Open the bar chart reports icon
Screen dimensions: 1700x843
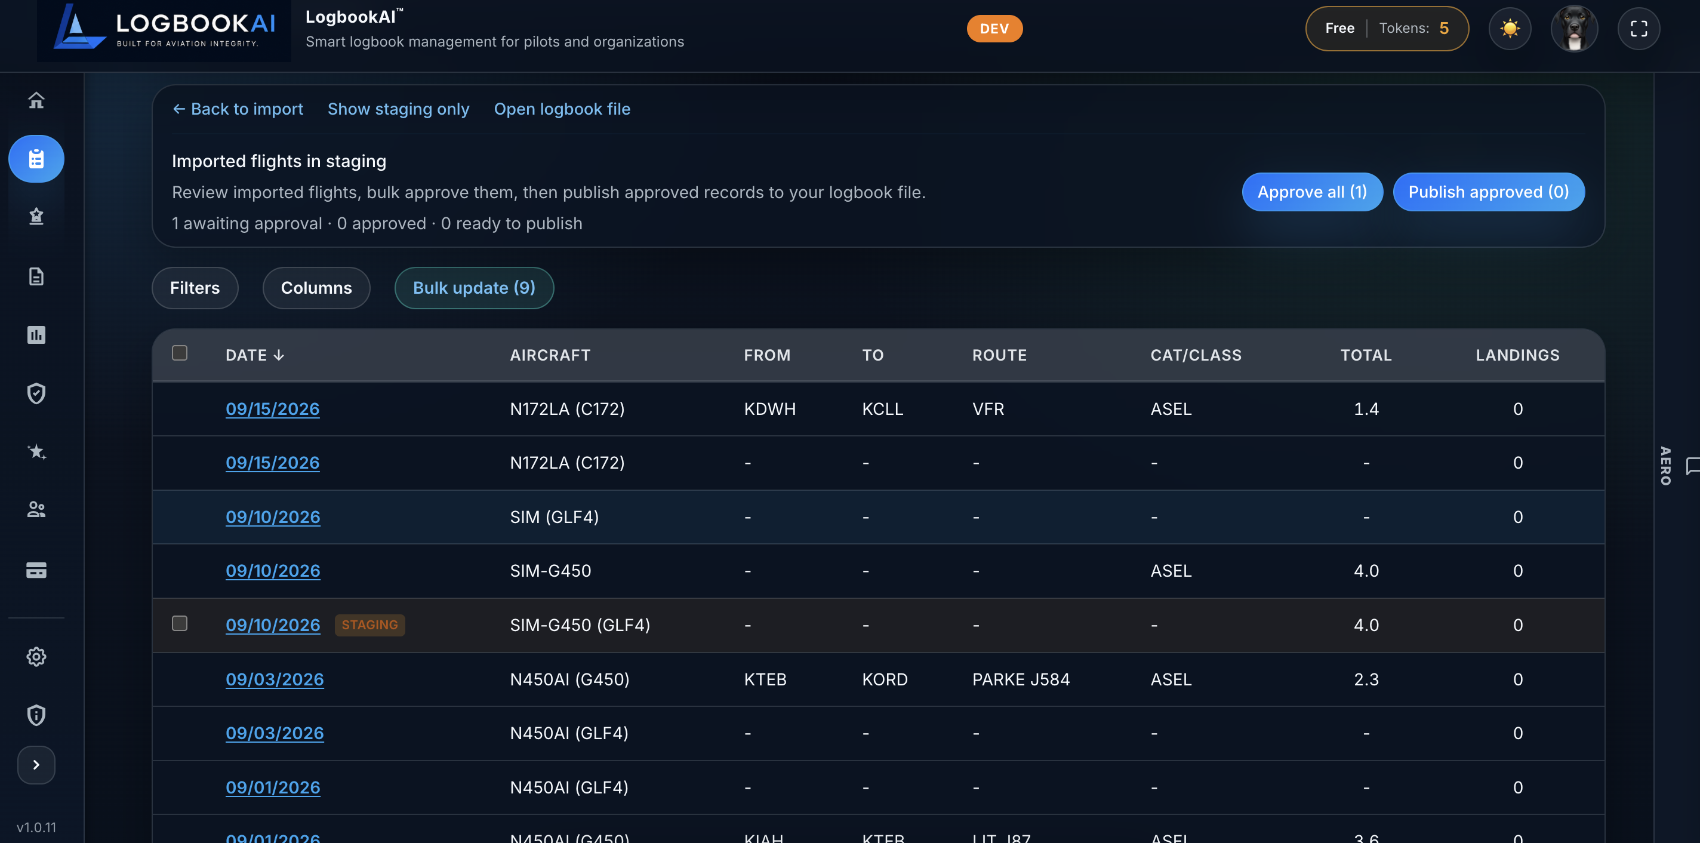click(x=36, y=335)
